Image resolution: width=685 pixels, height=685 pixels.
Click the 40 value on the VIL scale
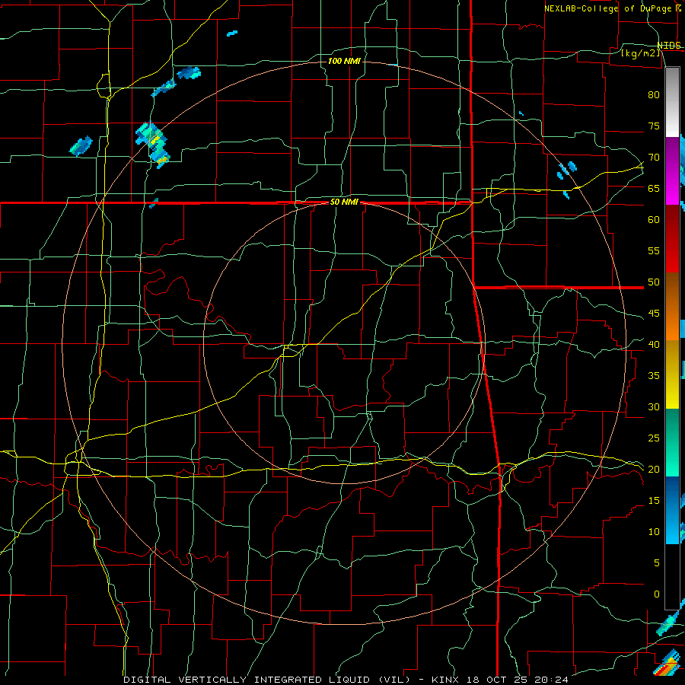point(654,345)
